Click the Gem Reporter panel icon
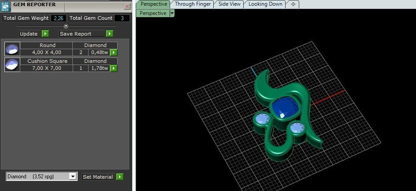416x191 pixels. pos(5,6)
